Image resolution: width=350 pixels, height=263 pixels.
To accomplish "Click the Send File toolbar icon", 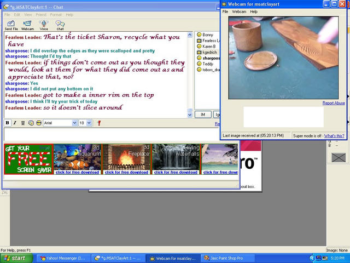I will tap(11, 25).
